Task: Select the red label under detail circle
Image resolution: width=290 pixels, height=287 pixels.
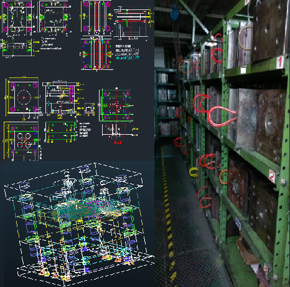Action: (x=118, y=142)
